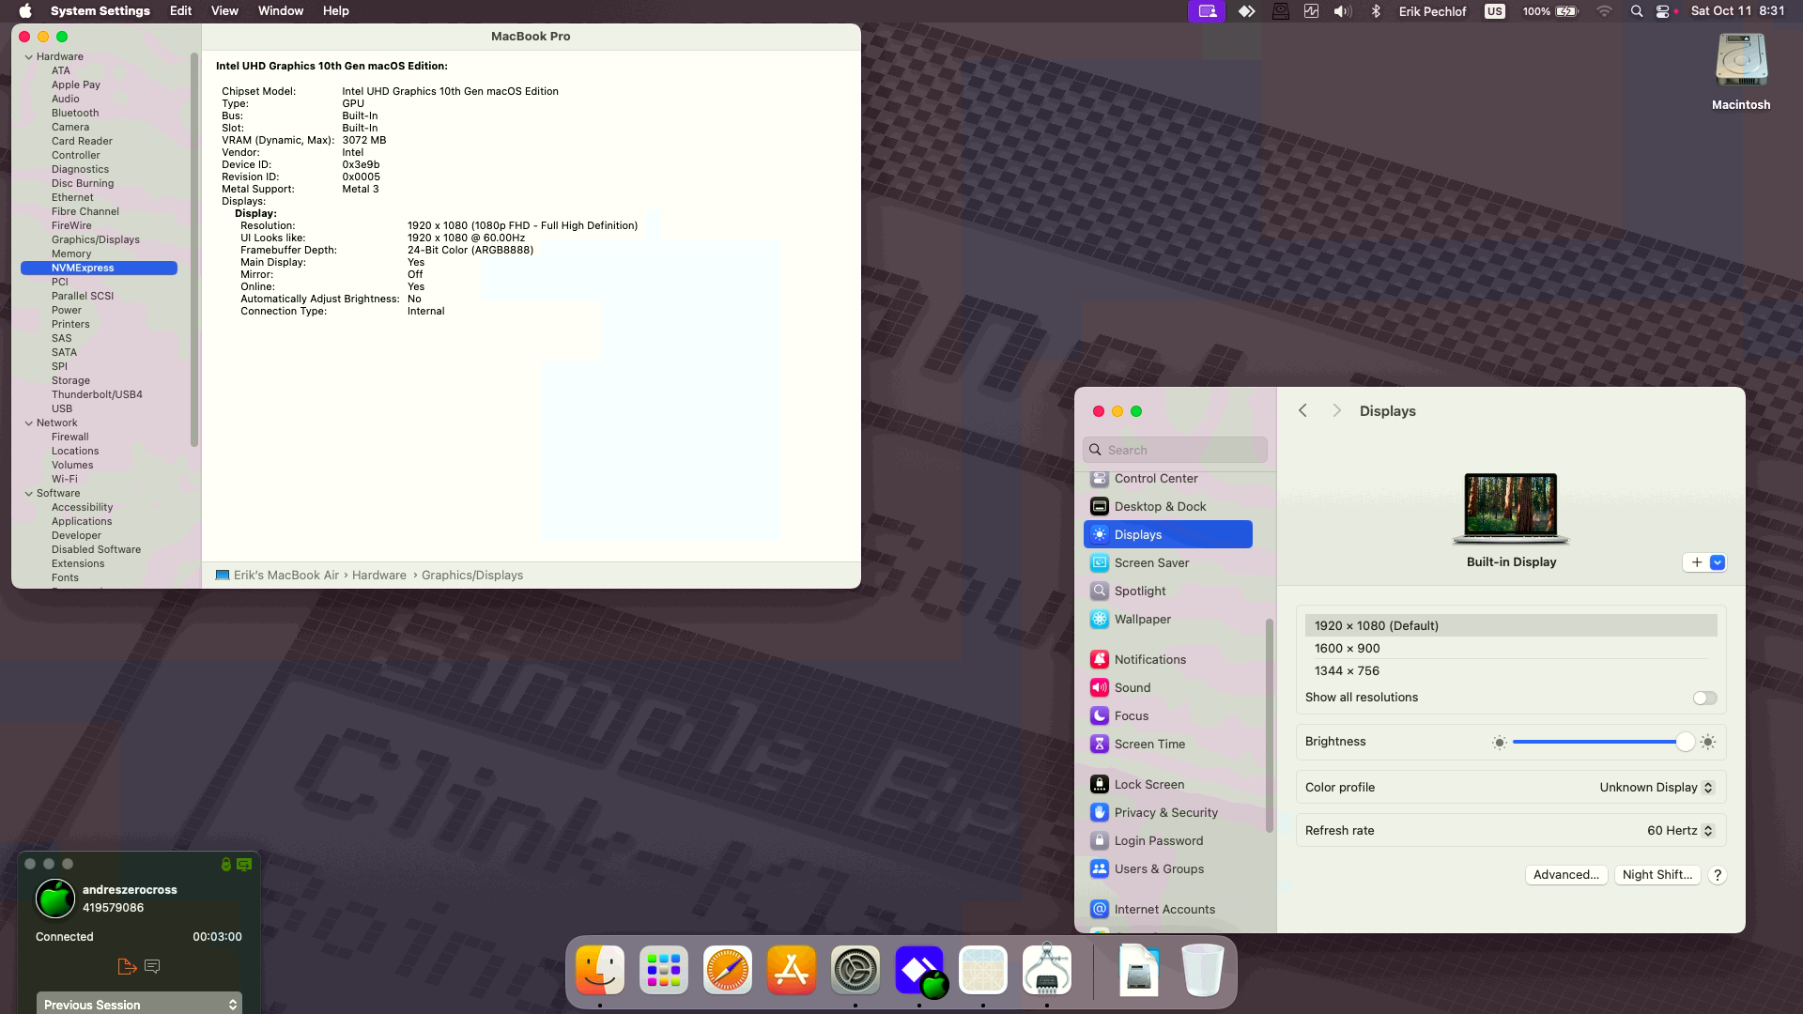
Task: Click the chat icon in the remote session panel
Action: (152, 966)
